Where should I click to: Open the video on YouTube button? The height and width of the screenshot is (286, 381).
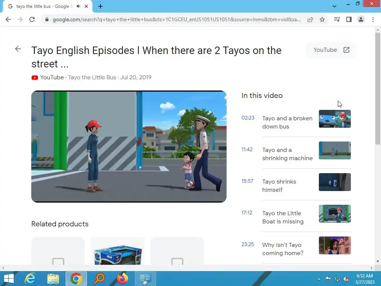[331, 50]
